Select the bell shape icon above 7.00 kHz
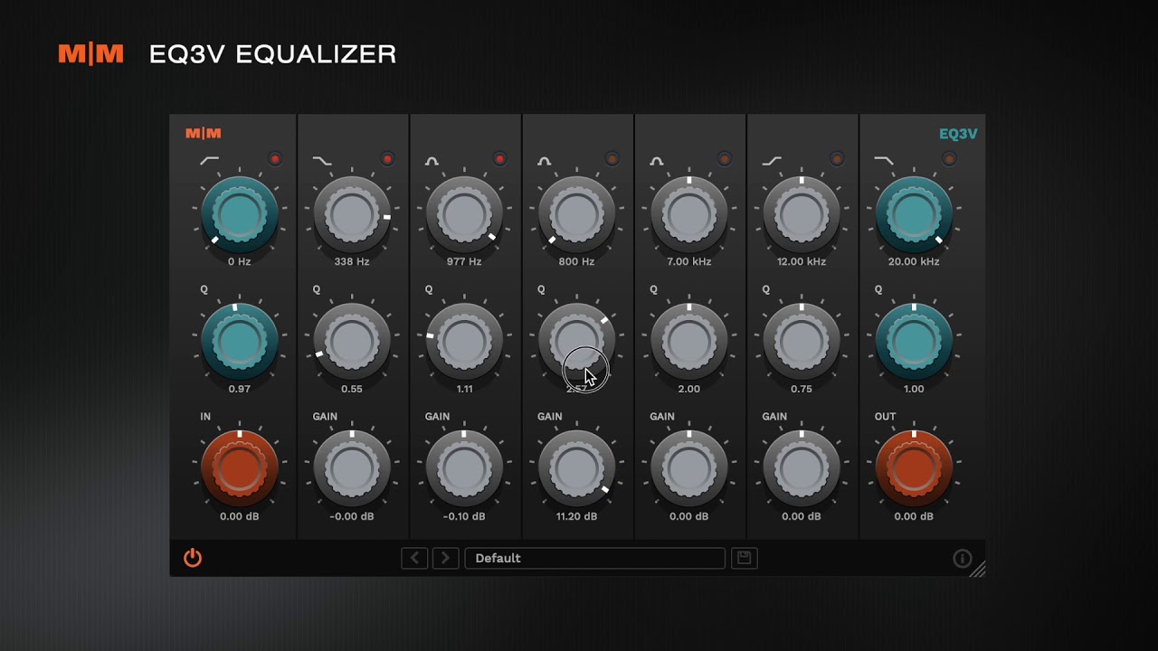This screenshot has height=651, width=1158. tap(657, 161)
